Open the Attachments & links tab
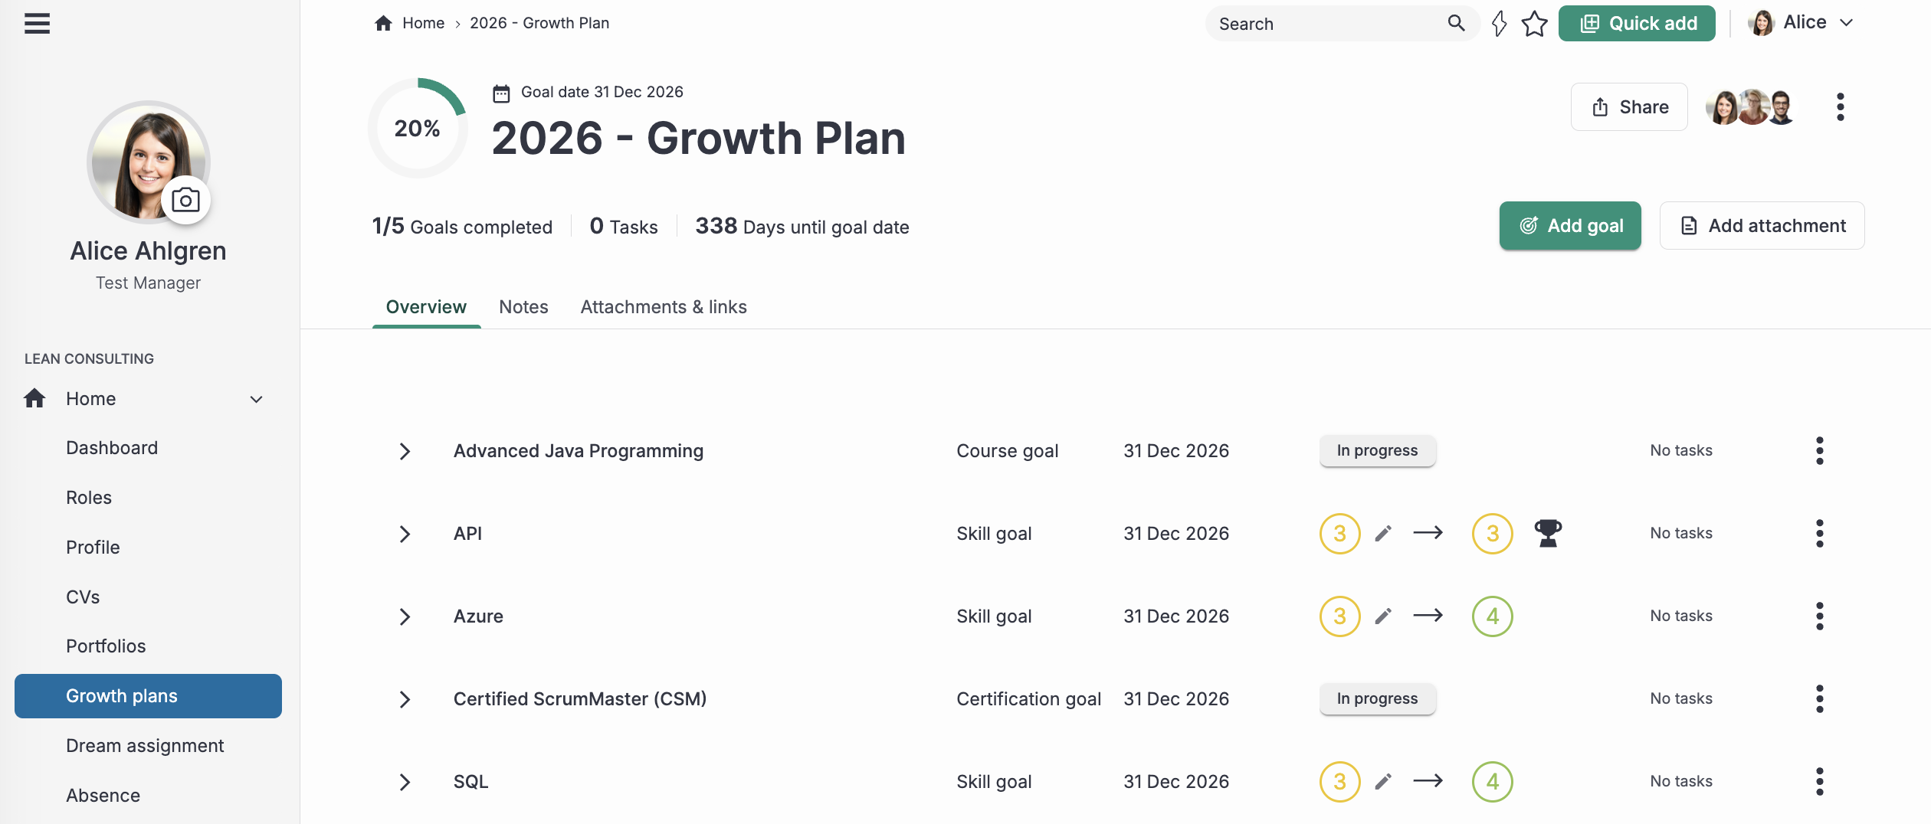1931x824 pixels. [663, 306]
